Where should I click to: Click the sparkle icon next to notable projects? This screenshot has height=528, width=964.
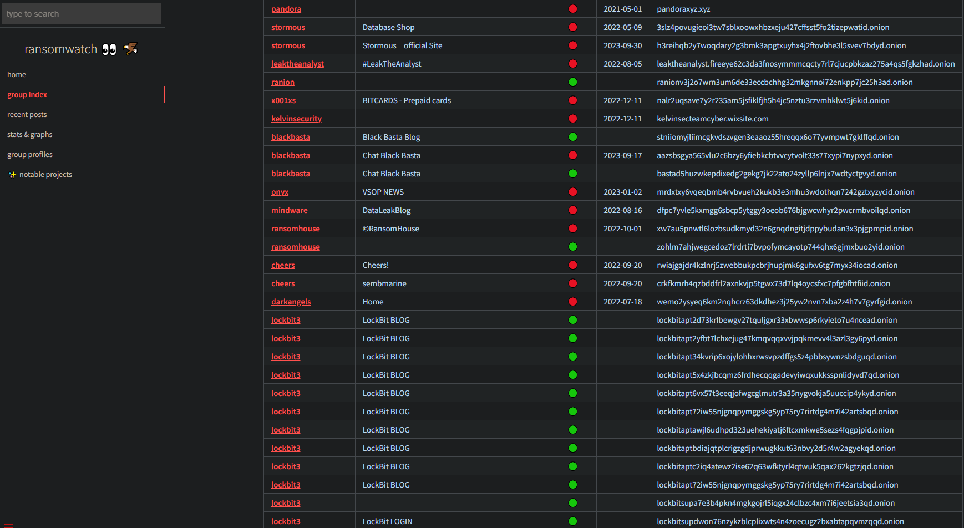tap(12, 175)
